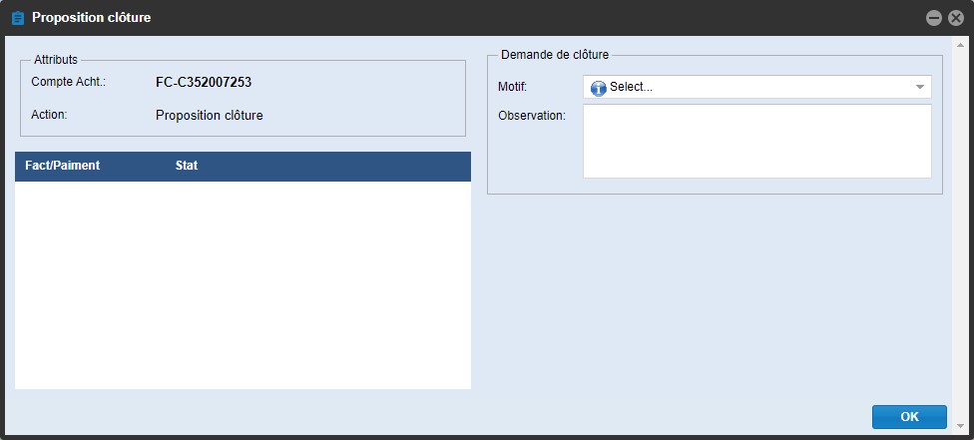
Task: Click the clipboard icon in title bar
Action: click(x=17, y=18)
